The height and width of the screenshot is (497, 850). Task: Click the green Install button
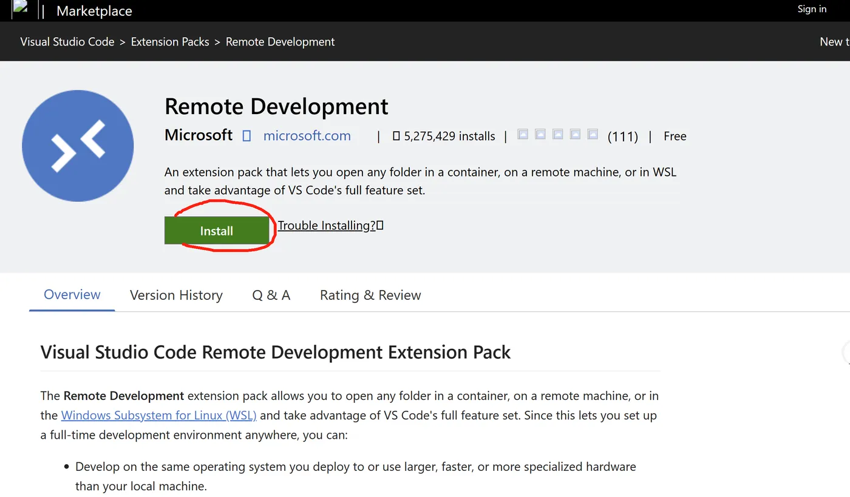pyautogui.click(x=217, y=231)
